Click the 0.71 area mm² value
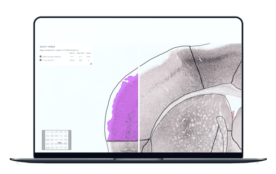 (81, 56)
